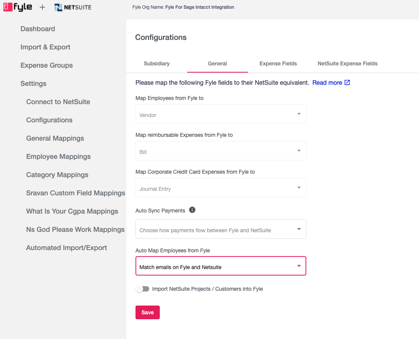The image size is (419, 339).
Task: Click the Fyle logo in the header
Action: 17,7
